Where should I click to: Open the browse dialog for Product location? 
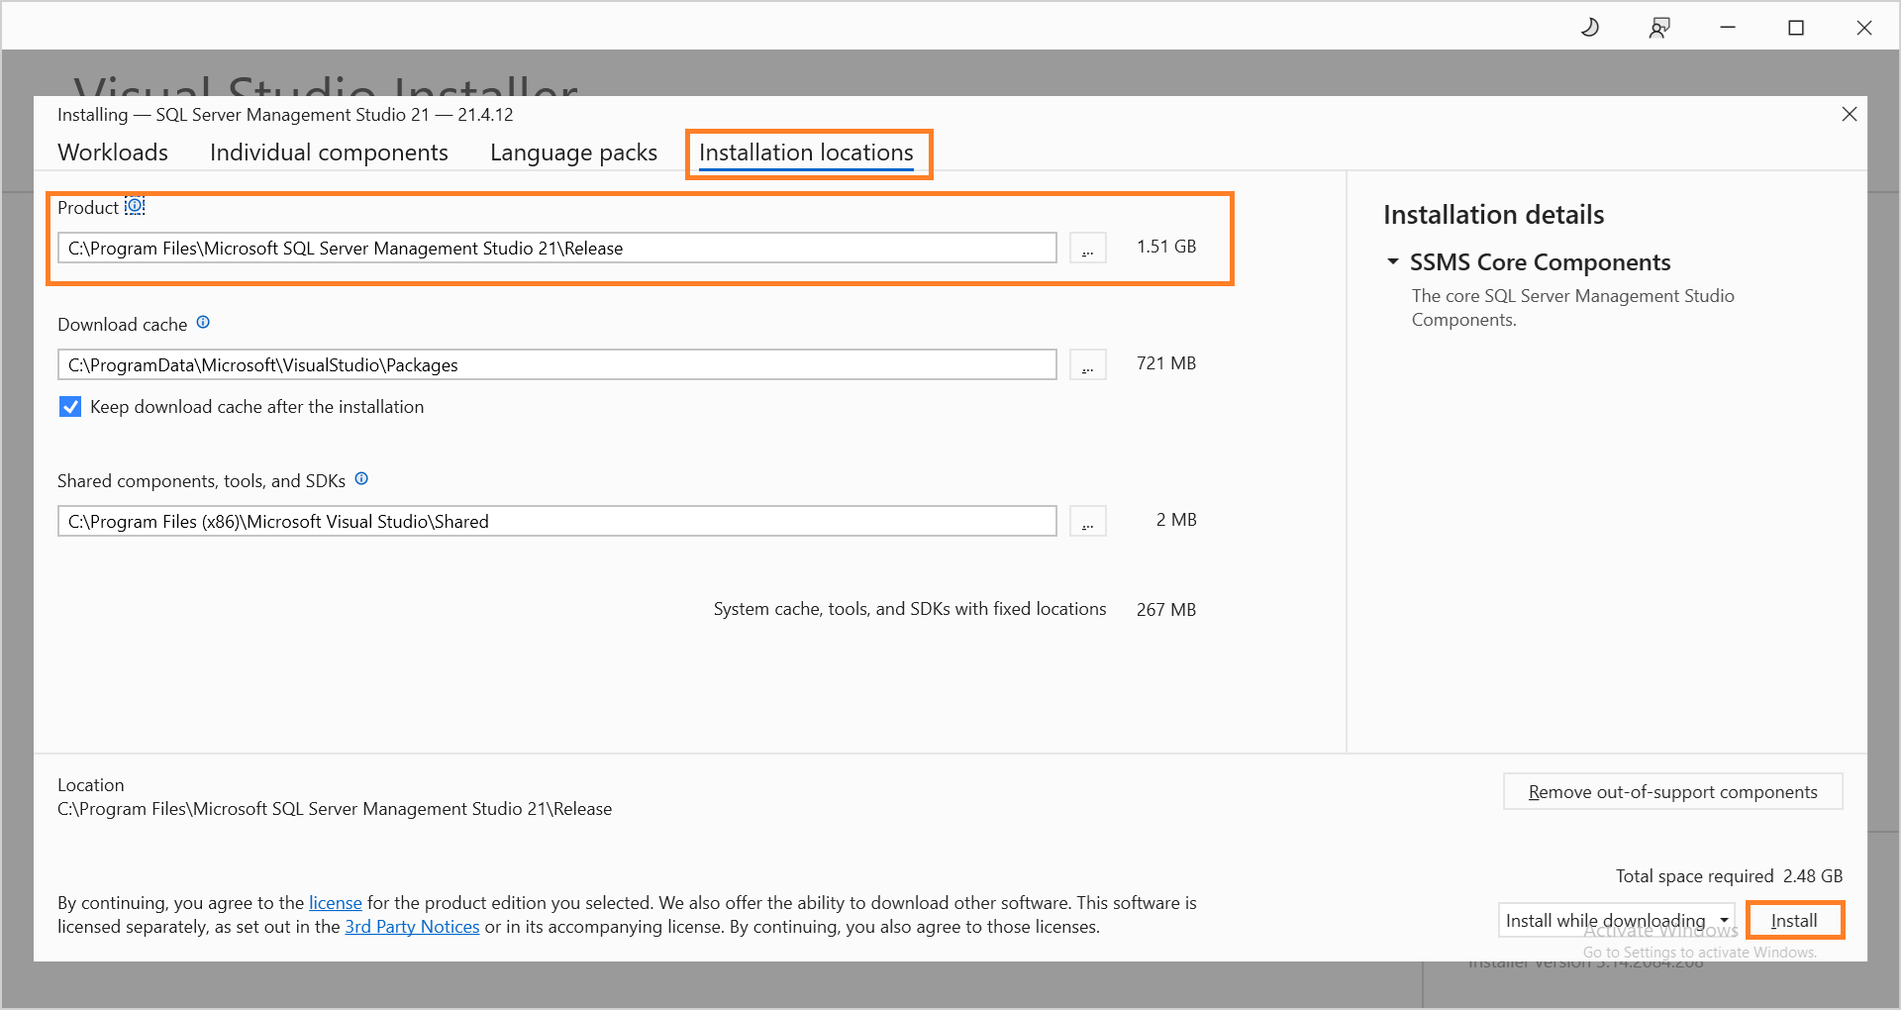pyautogui.click(x=1087, y=248)
